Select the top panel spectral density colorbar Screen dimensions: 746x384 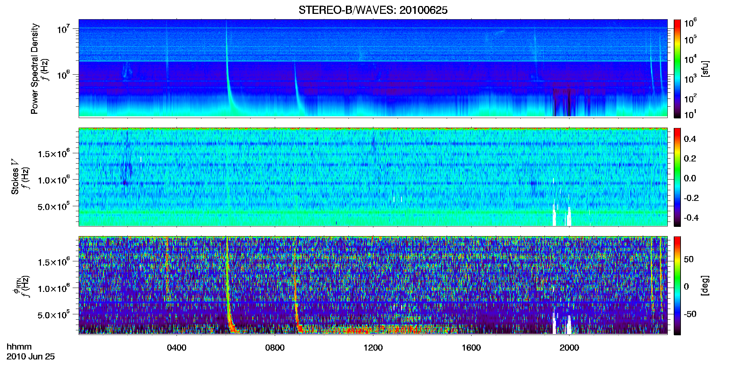pyautogui.click(x=677, y=69)
